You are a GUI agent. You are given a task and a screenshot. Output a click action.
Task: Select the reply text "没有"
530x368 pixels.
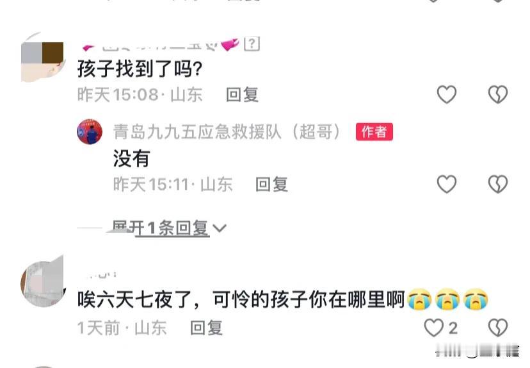pos(131,158)
